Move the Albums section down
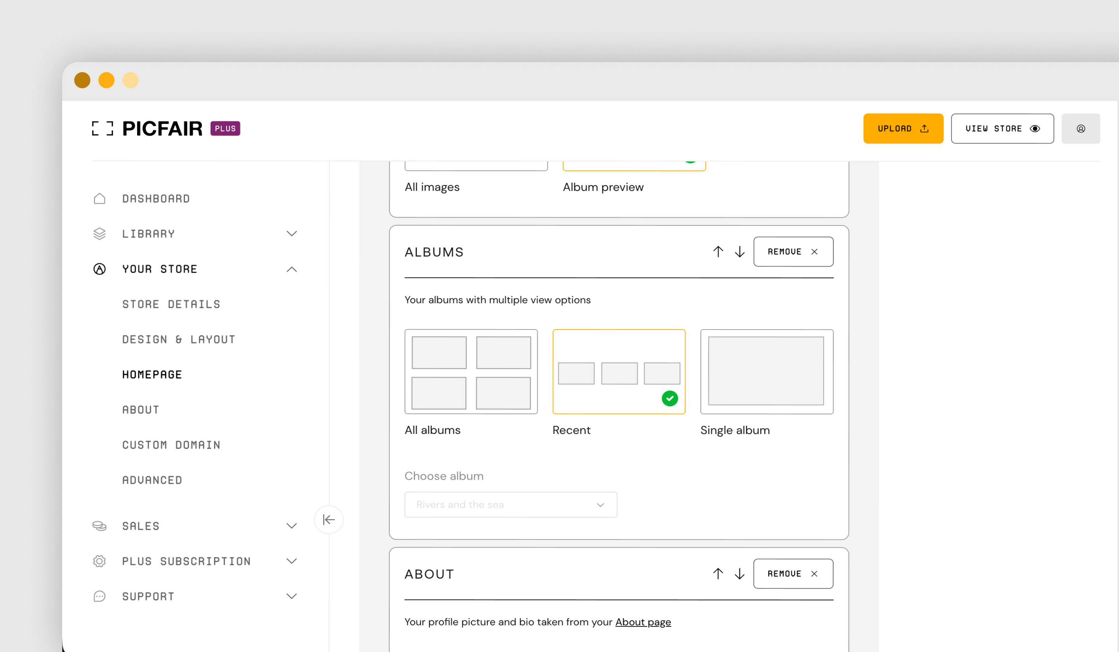Screen dimensions: 1119x652 739,251
